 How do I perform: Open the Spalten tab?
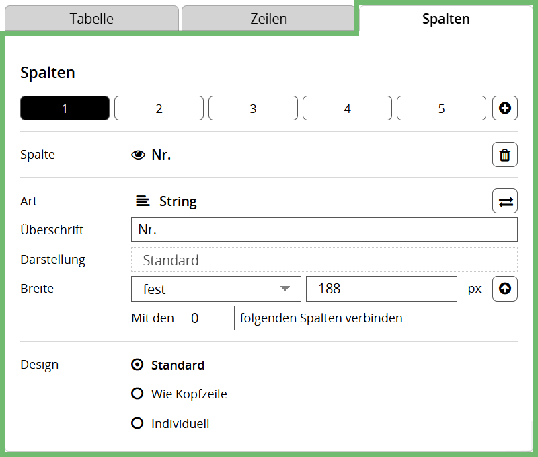(x=446, y=19)
